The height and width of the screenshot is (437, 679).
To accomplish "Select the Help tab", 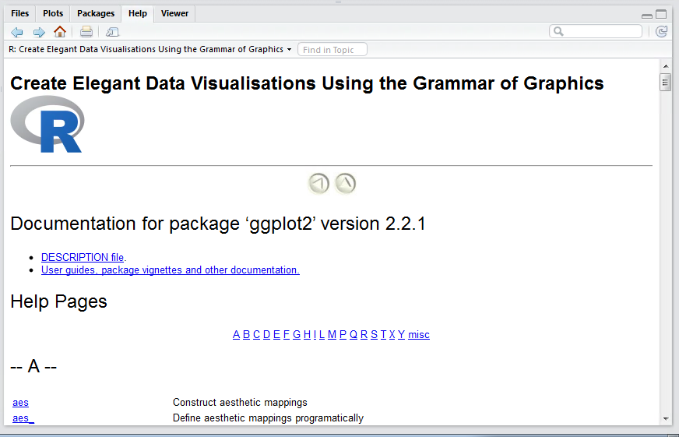I will tap(138, 13).
